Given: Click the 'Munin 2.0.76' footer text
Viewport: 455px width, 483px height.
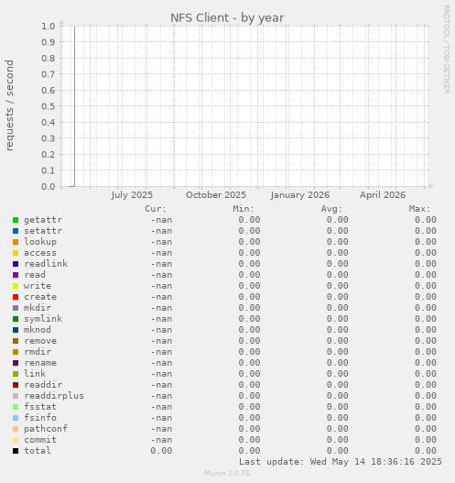Looking at the screenshot, I should [x=227, y=473].
